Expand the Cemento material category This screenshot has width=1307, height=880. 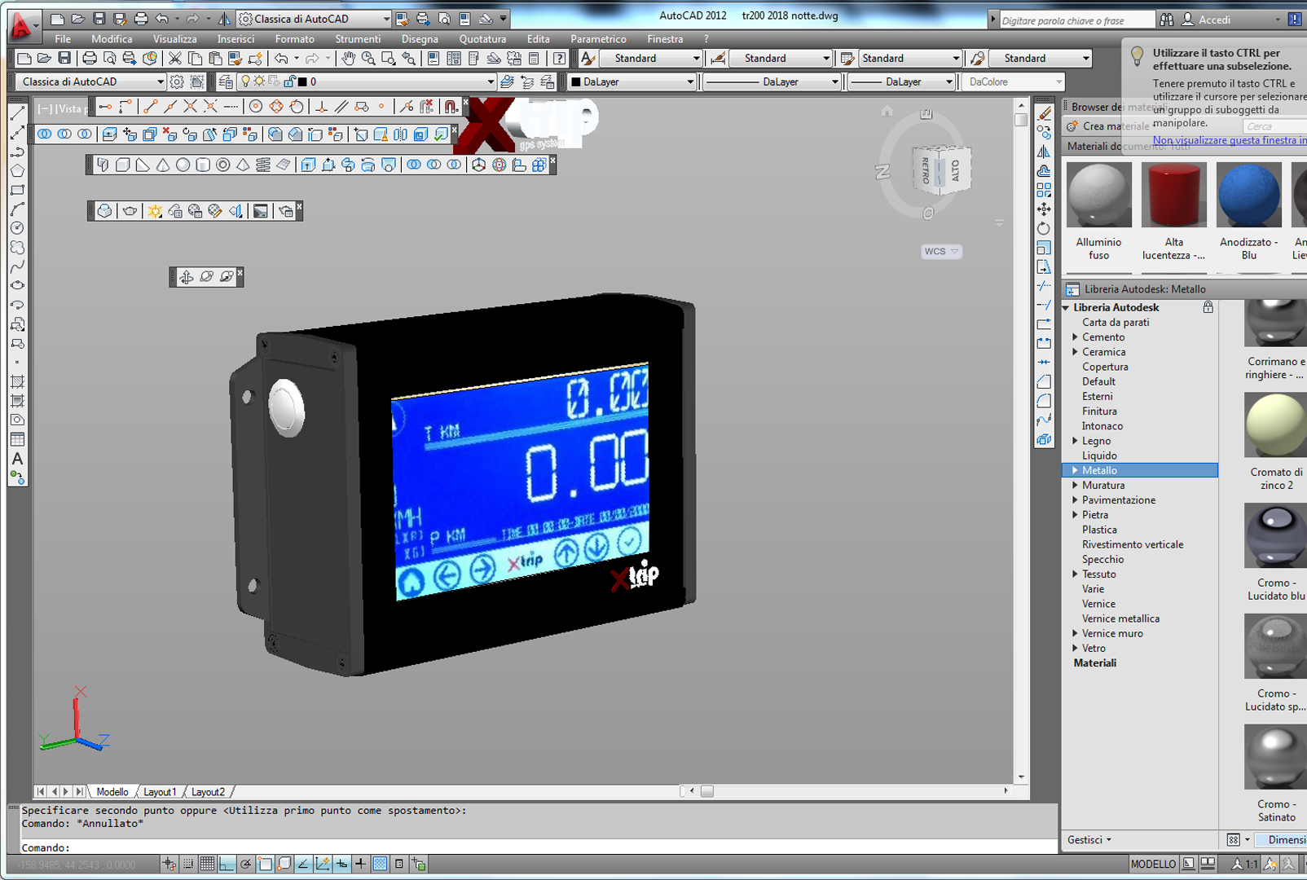click(x=1075, y=337)
